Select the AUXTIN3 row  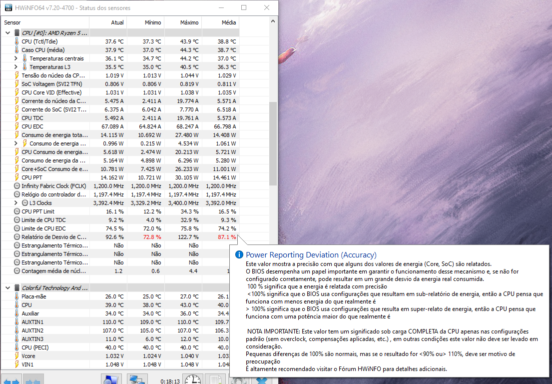(115, 339)
